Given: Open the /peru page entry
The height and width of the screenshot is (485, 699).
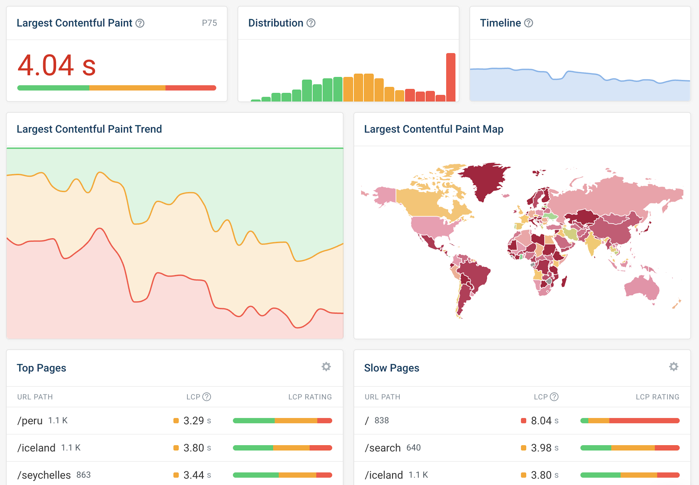Looking at the screenshot, I should [x=30, y=420].
